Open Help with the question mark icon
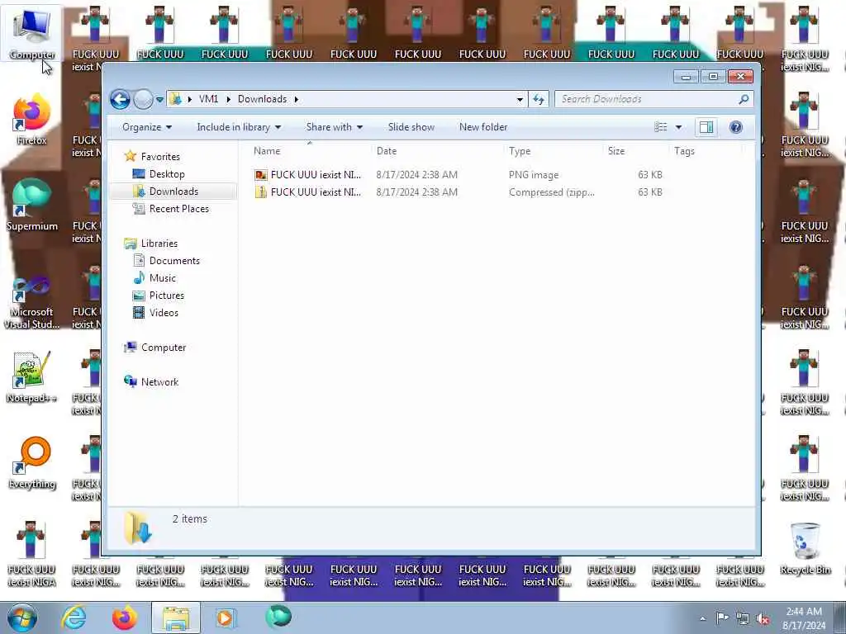The width and height of the screenshot is (846, 634). [x=736, y=127]
